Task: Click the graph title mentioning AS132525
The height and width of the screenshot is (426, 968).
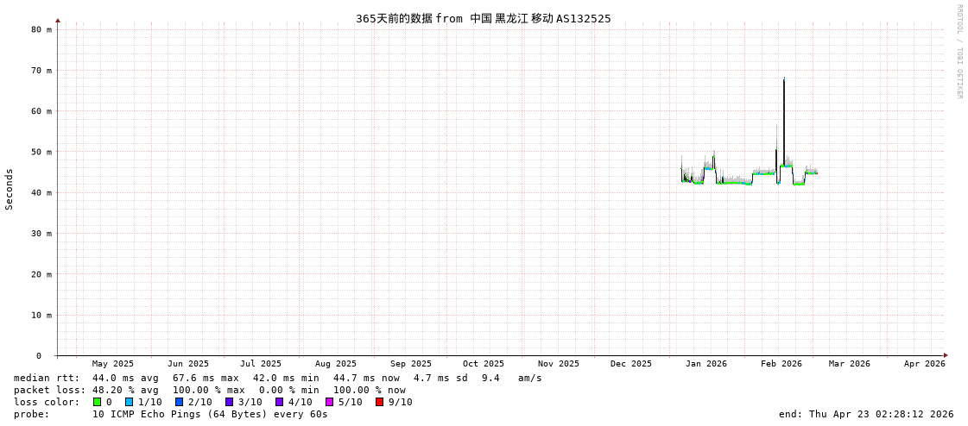Action: point(483,18)
